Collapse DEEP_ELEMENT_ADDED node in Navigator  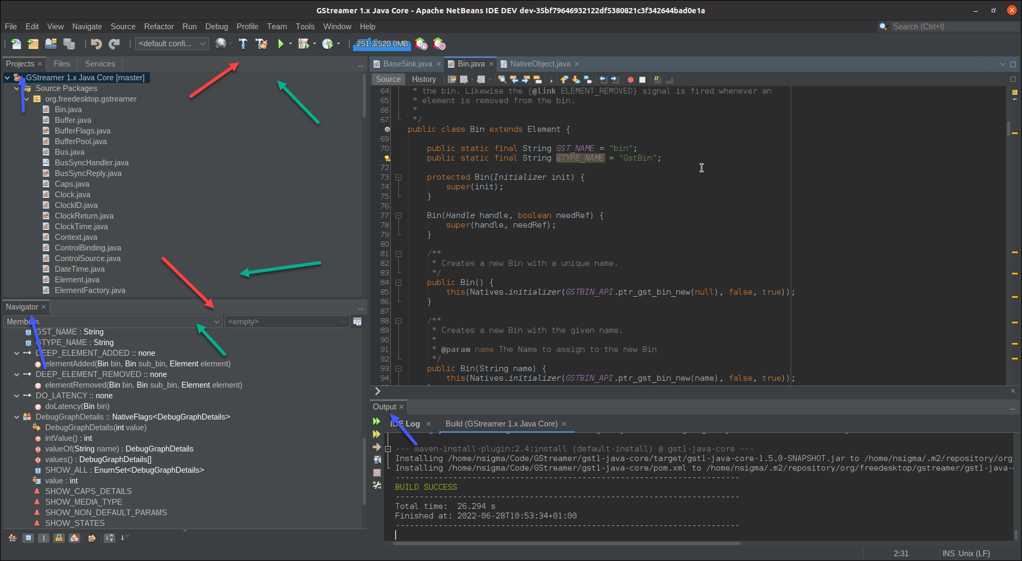[x=17, y=353]
